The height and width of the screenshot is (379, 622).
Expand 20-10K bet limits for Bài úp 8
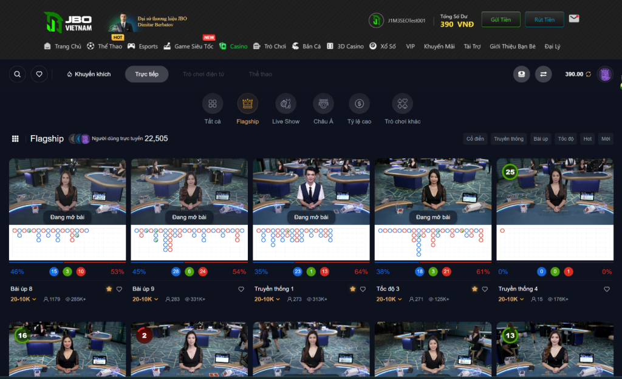(24, 299)
